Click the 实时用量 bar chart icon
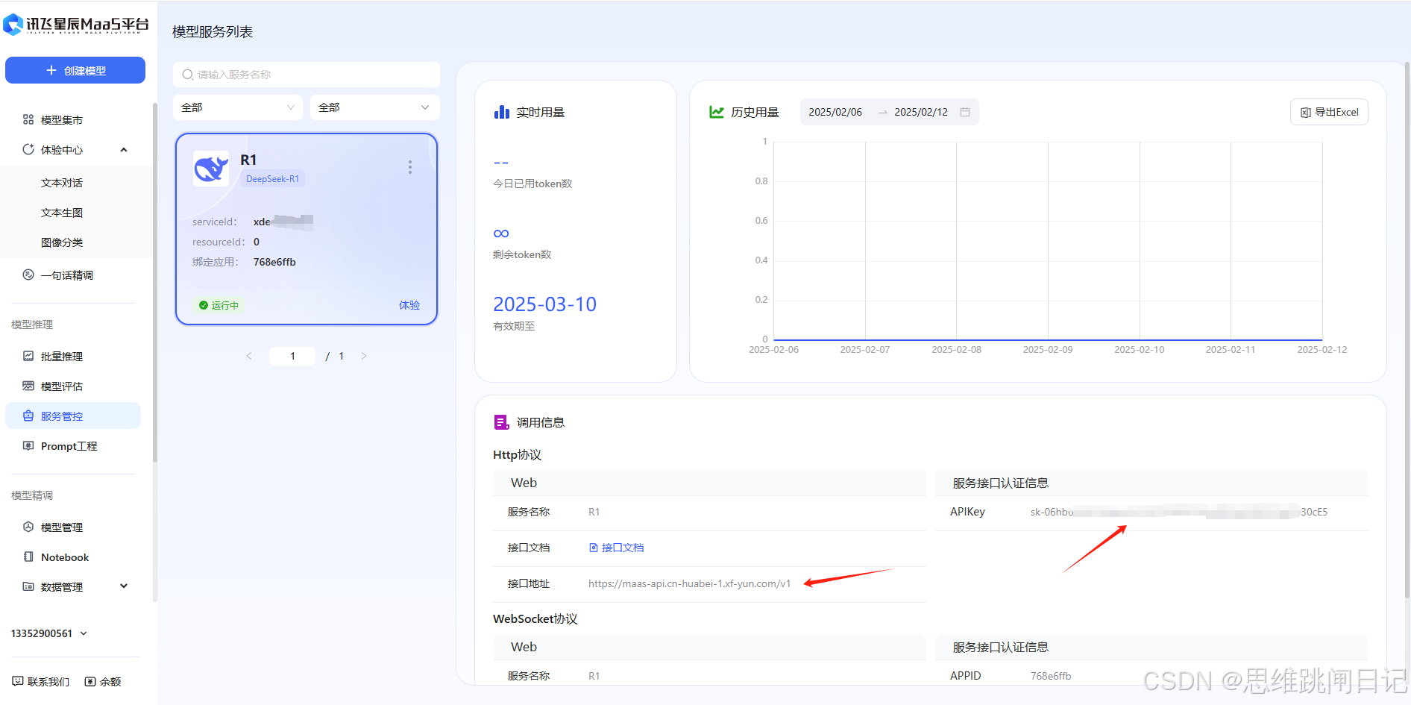Viewport: 1411px width, 705px height. [x=502, y=112]
